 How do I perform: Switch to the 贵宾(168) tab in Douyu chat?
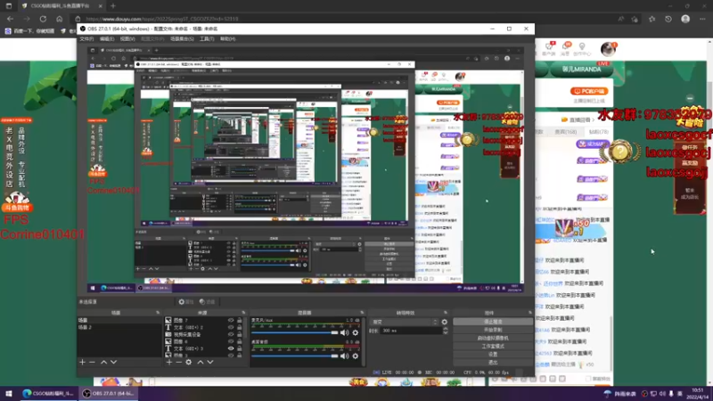coord(565,132)
